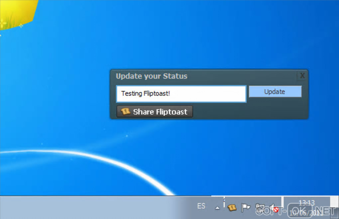
Task: Open the taskbar clock showing 13:13
Action: click(306, 208)
